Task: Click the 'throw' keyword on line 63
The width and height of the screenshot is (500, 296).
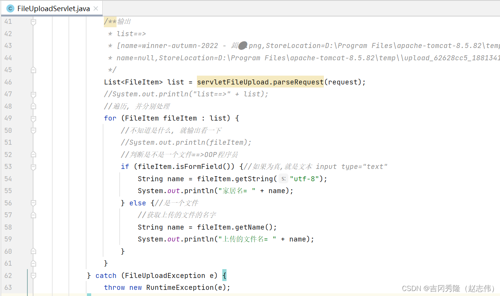Action: 114,288
